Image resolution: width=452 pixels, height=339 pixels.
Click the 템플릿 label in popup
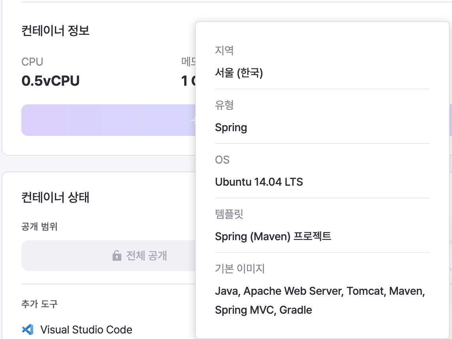[x=229, y=214]
